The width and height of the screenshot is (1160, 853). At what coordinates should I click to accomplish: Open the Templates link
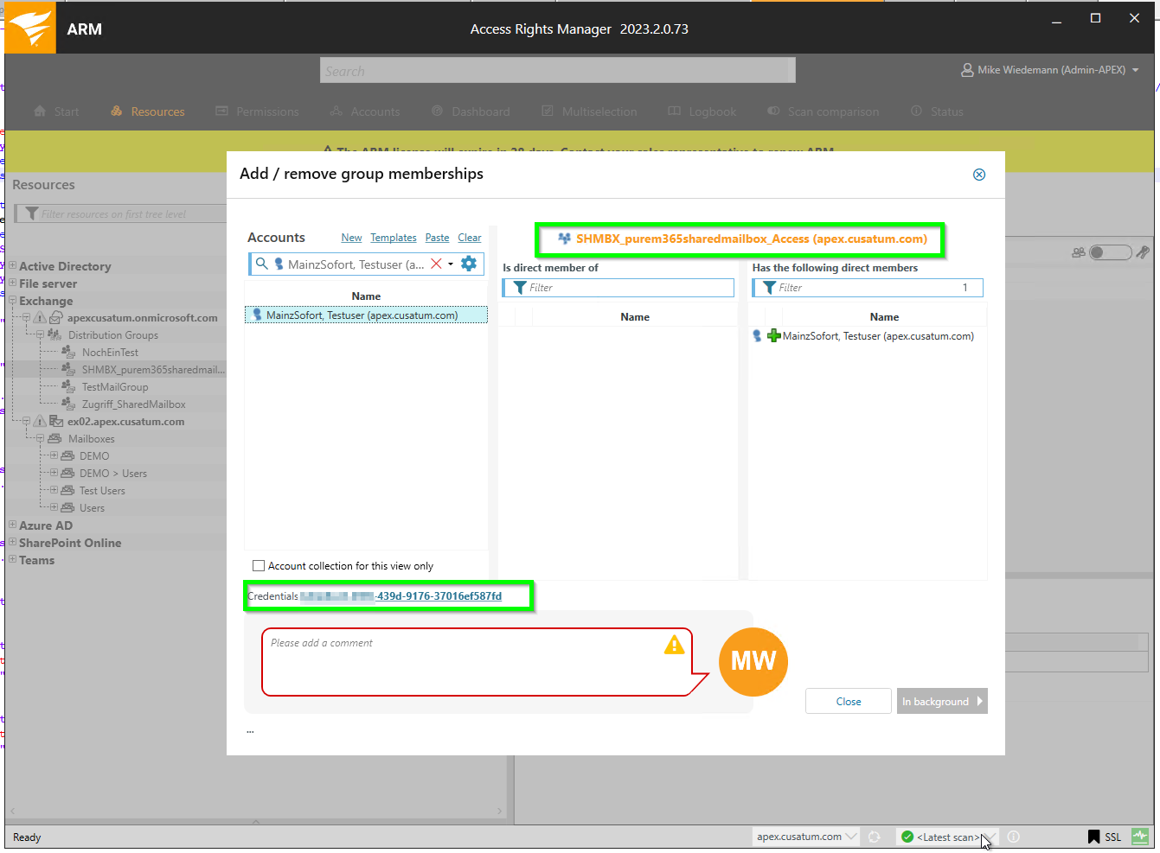pyautogui.click(x=394, y=238)
